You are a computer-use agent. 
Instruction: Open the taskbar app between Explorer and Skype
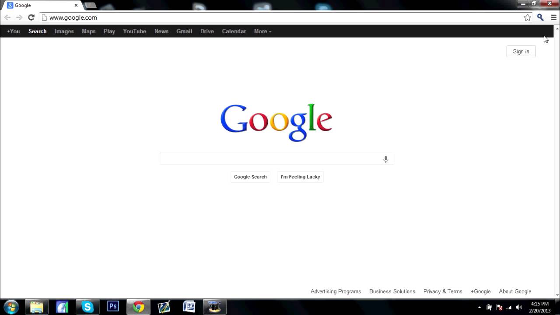pyautogui.click(x=62, y=307)
